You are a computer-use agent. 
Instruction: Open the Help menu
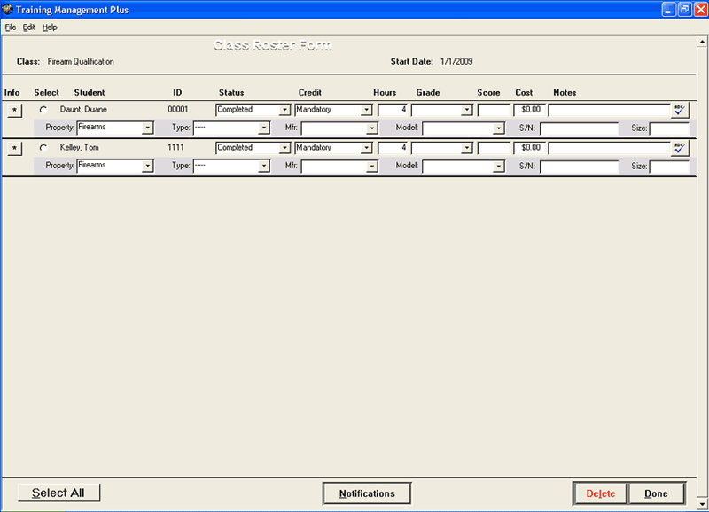pyautogui.click(x=49, y=27)
